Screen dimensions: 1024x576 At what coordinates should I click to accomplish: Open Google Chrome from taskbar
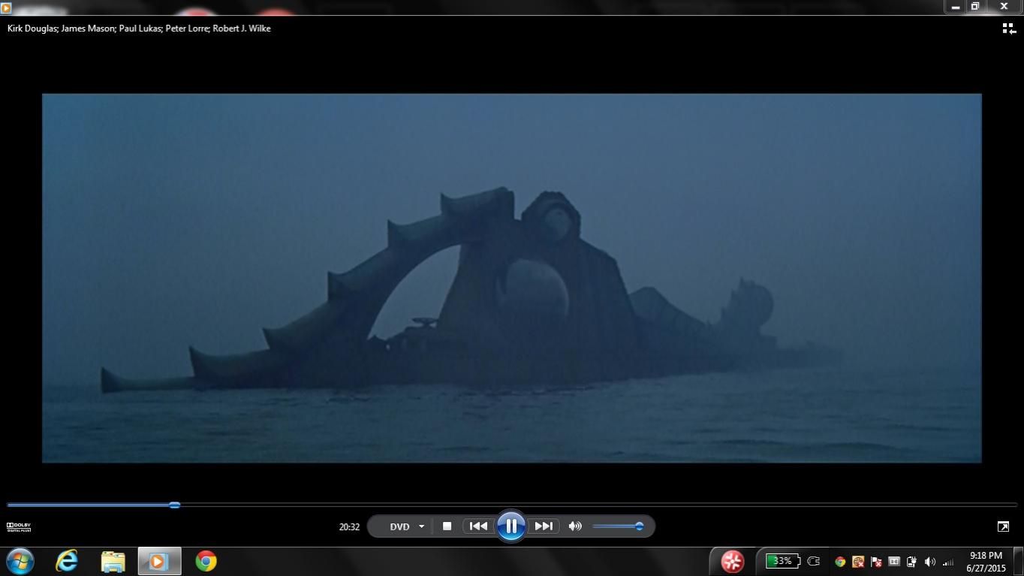pyautogui.click(x=206, y=561)
